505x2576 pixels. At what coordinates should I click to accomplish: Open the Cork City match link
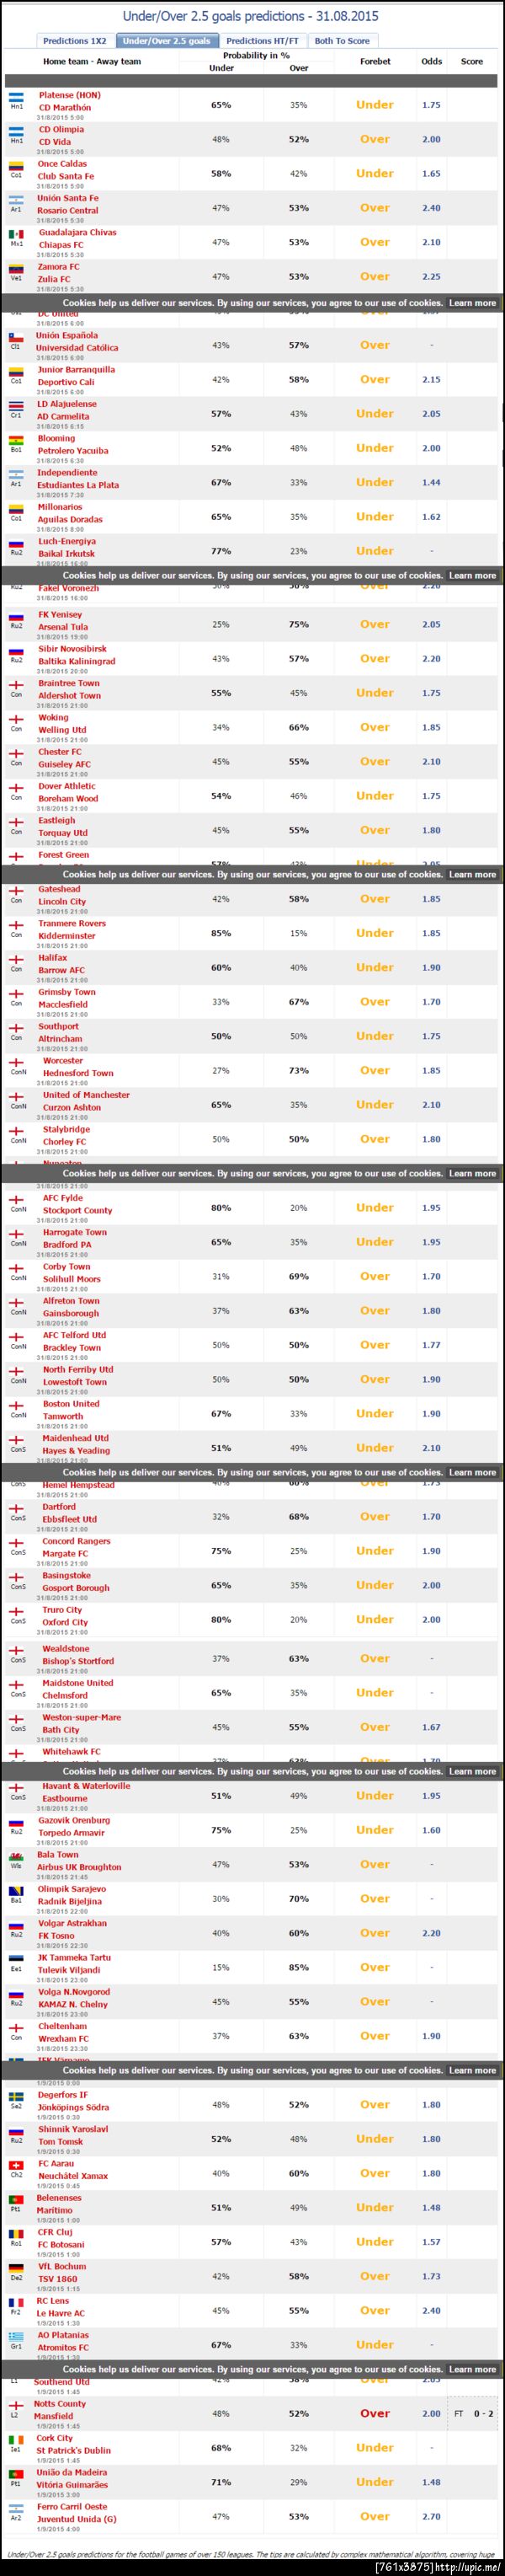(x=55, y=2438)
